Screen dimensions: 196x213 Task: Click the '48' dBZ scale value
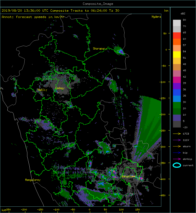click(x=184, y=64)
